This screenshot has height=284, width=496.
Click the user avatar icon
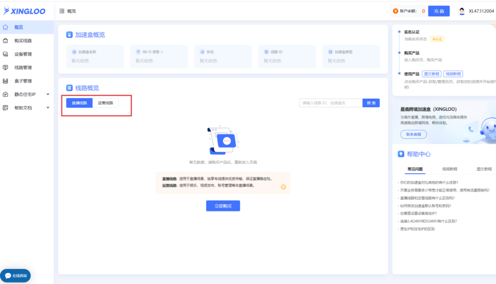(462, 11)
